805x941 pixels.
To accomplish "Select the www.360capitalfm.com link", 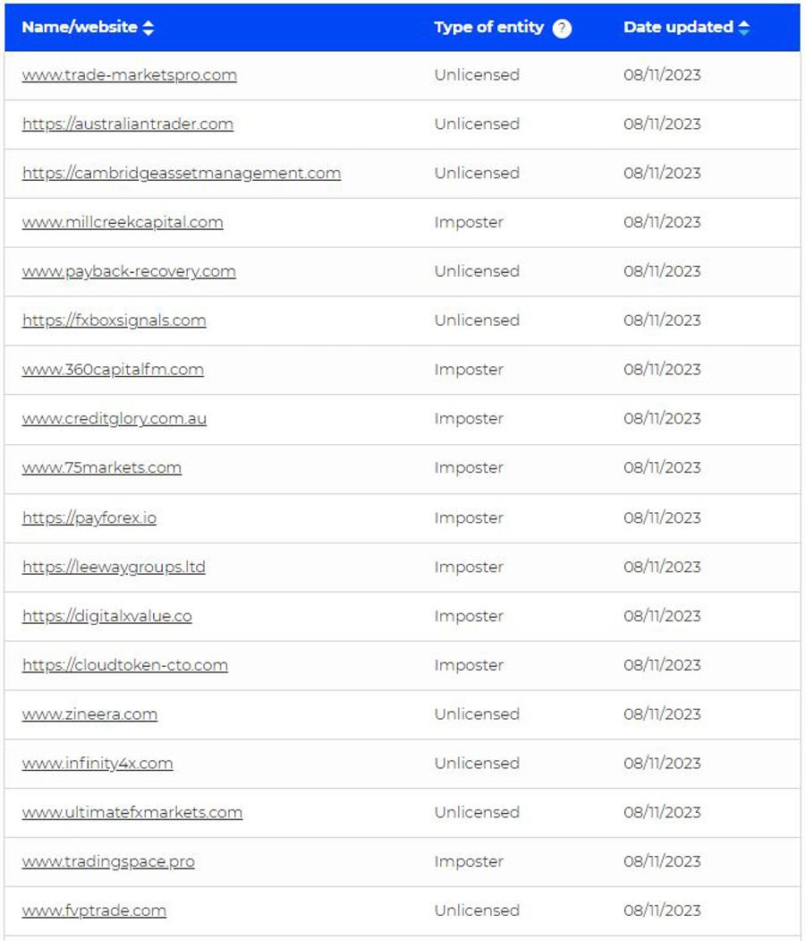I will pyautogui.click(x=113, y=370).
